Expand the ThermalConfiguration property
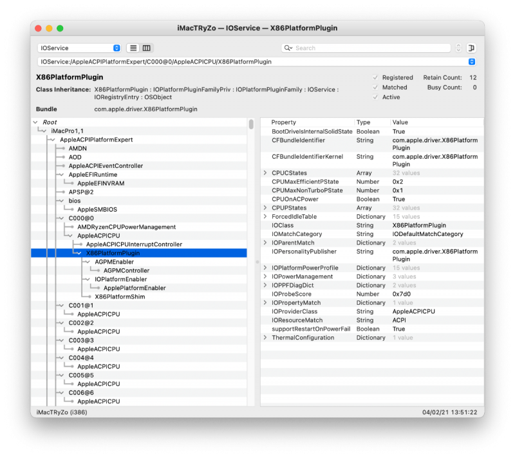This screenshot has height=458, width=515. pyautogui.click(x=265, y=337)
